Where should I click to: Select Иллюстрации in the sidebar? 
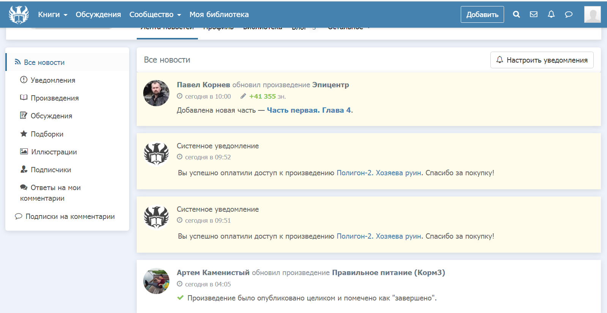tap(54, 152)
